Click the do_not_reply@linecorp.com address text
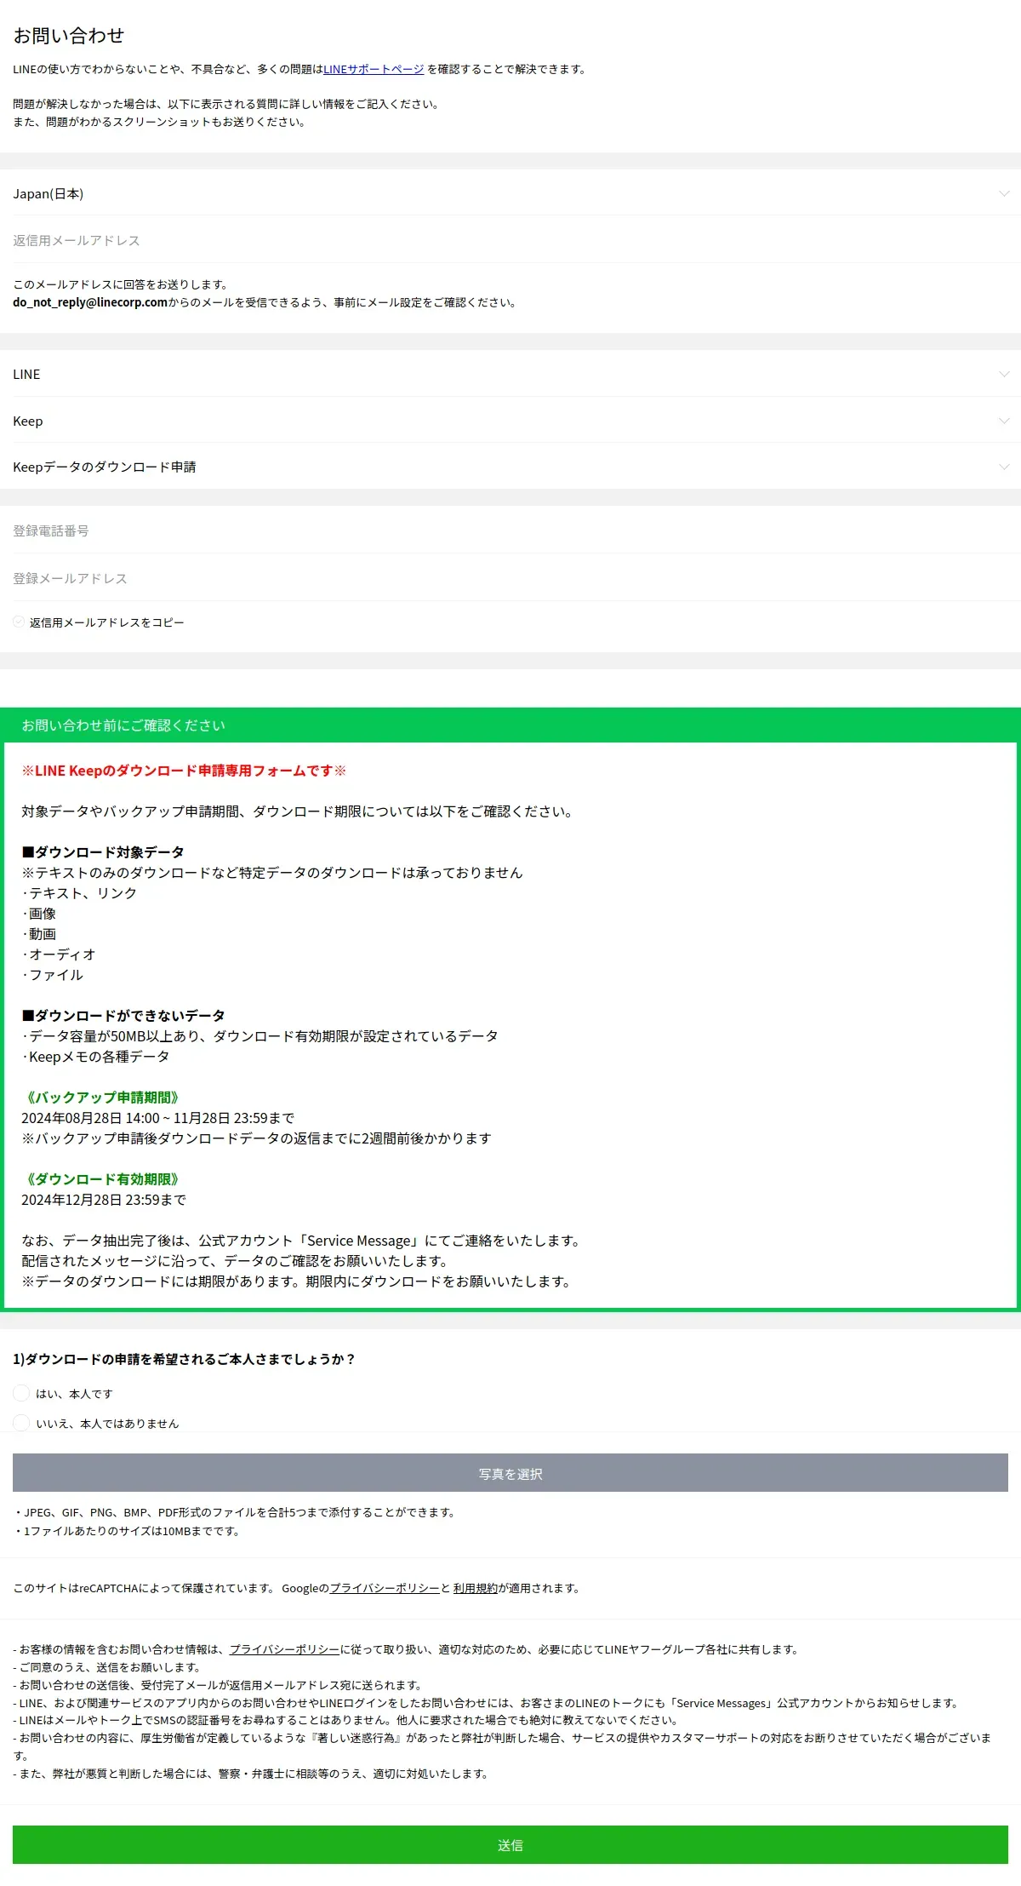Screen dimensions: 1021x1886 click(90, 302)
